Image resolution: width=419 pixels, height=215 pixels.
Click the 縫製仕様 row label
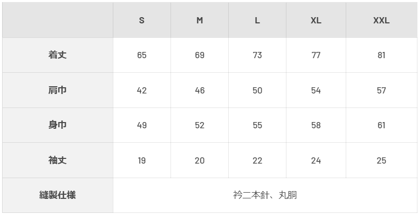pyautogui.click(x=58, y=195)
